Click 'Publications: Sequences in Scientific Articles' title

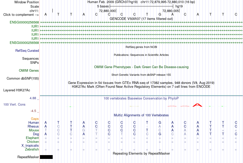(x=141, y=55)
